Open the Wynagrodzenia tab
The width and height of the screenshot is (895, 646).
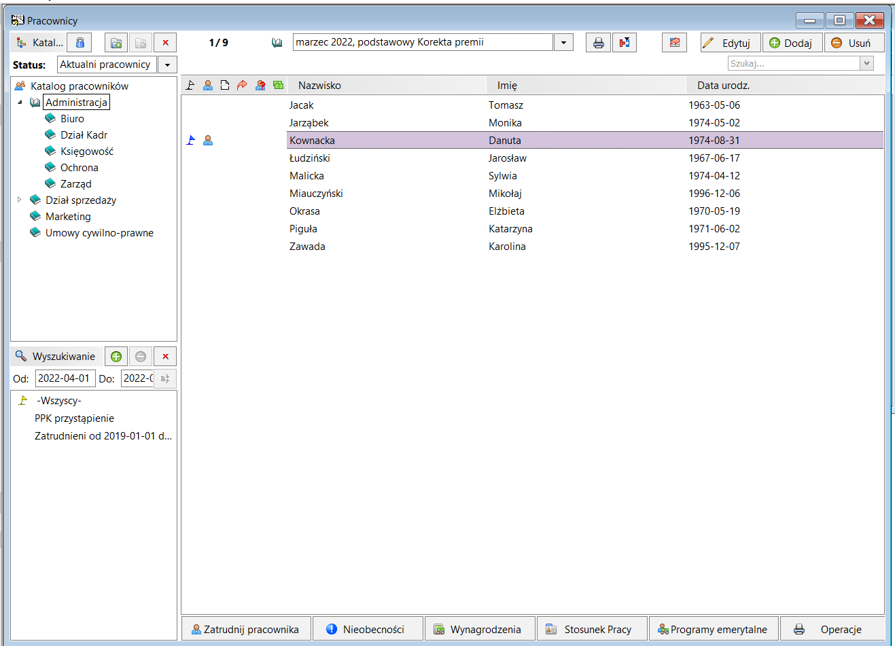tap(480, 629)
